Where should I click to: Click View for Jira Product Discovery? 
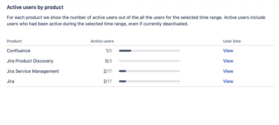(228, 61)
